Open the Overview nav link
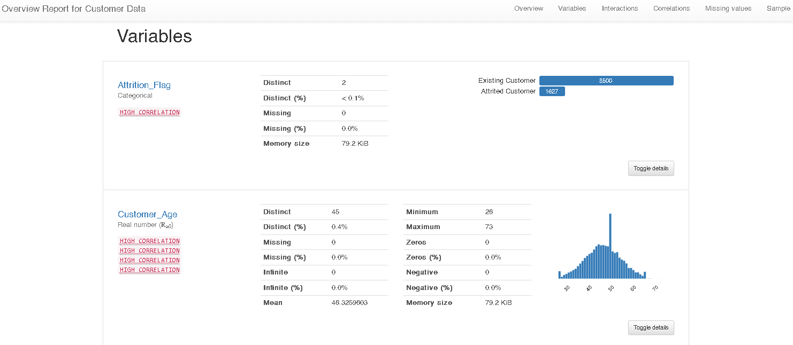 (528, 9)
